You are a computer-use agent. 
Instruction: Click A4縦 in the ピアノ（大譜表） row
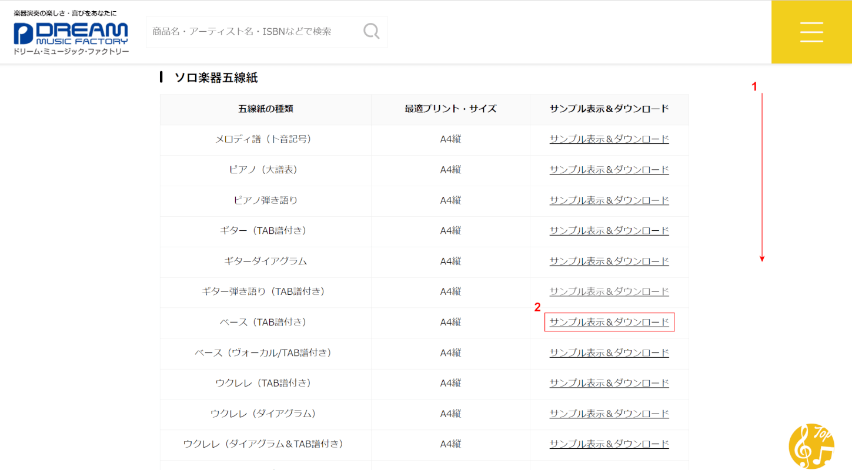pos(451,170)
